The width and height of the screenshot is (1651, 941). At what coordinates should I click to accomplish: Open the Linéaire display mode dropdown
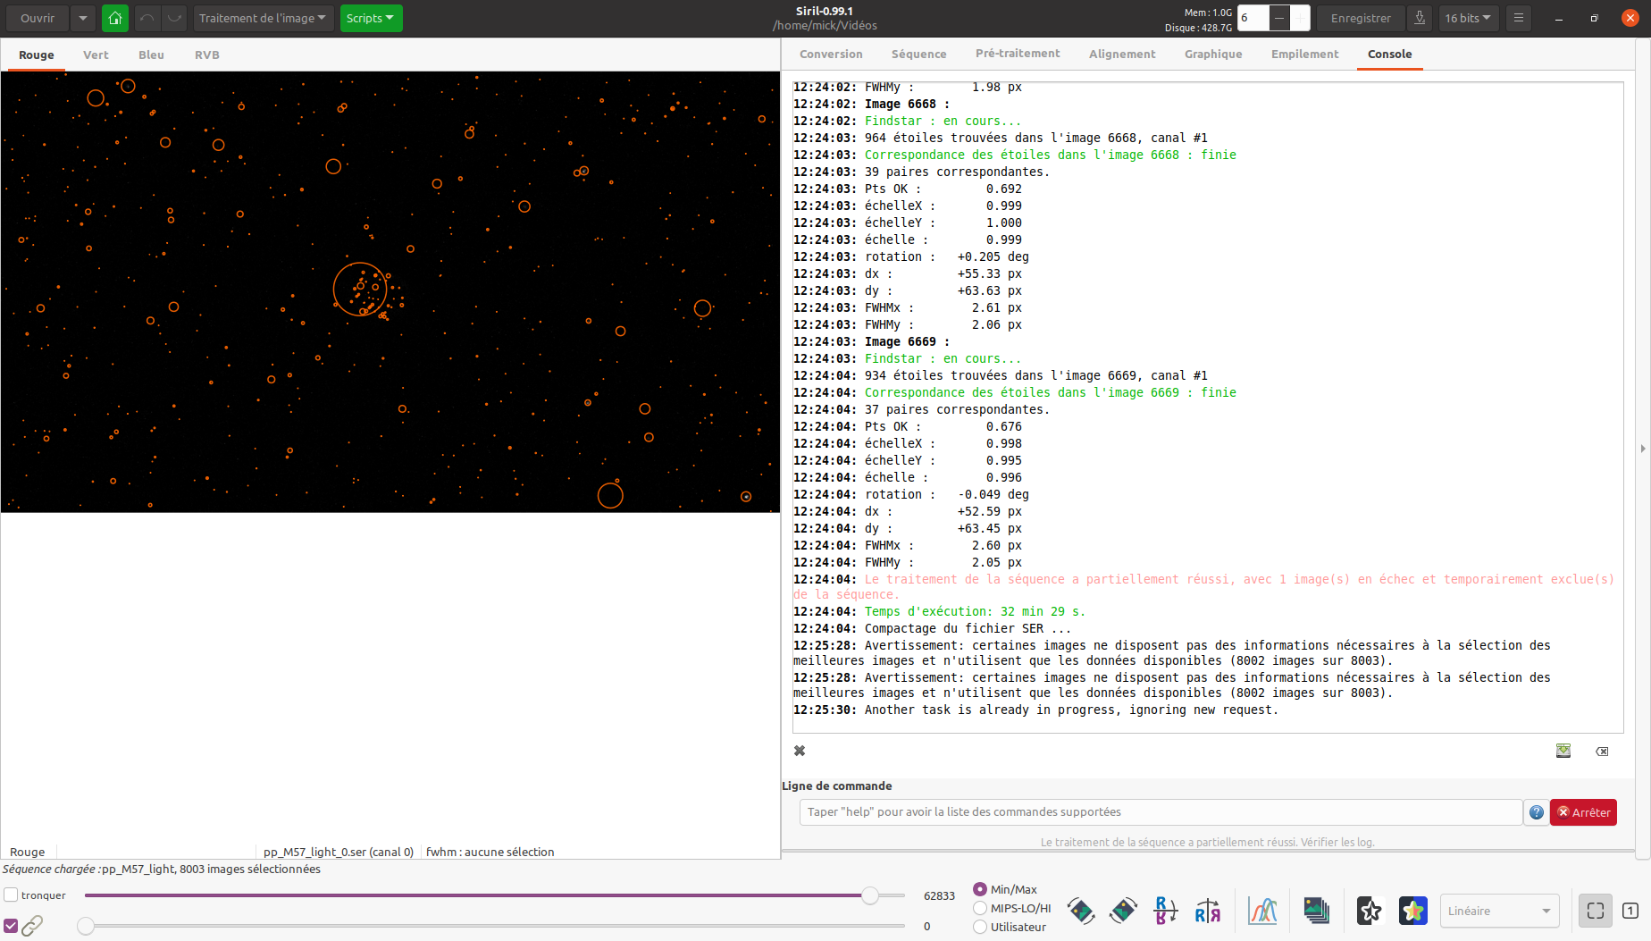tap(1499, 911)
